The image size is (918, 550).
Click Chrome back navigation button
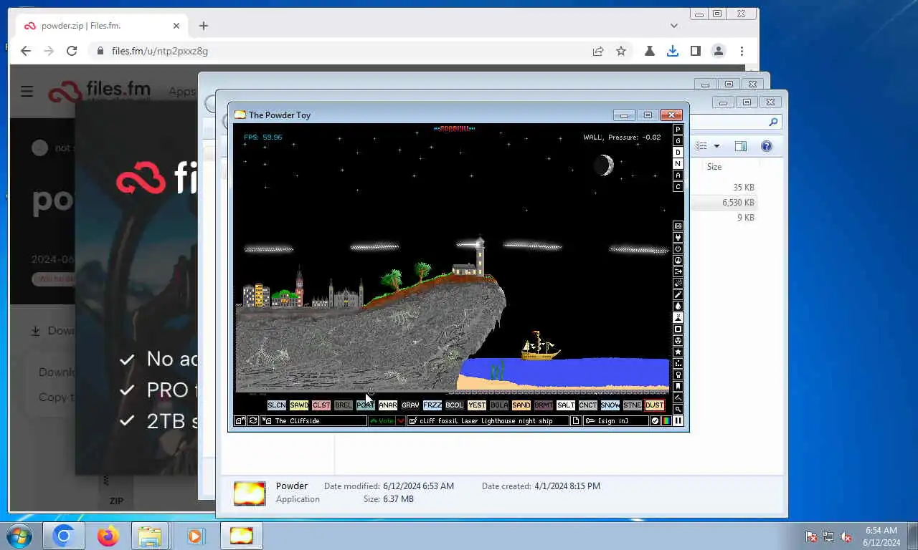[x=26, y=51]
